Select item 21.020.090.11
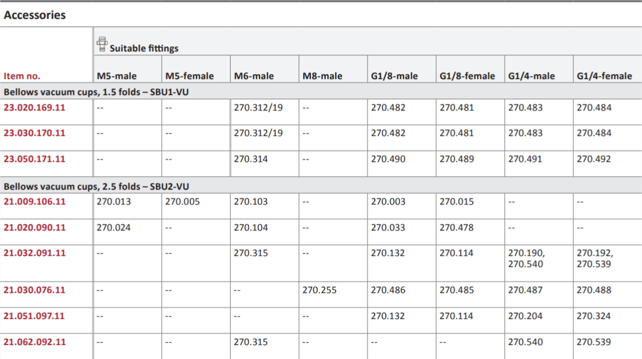642x359 pixels. tap(34, 228)
